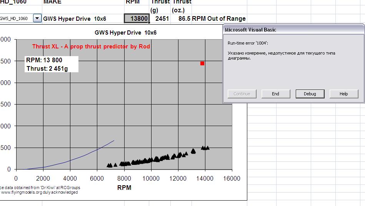Click the x-axis label 4000
This screenshot has width=365, height=206.
click(x=70, y=178)
